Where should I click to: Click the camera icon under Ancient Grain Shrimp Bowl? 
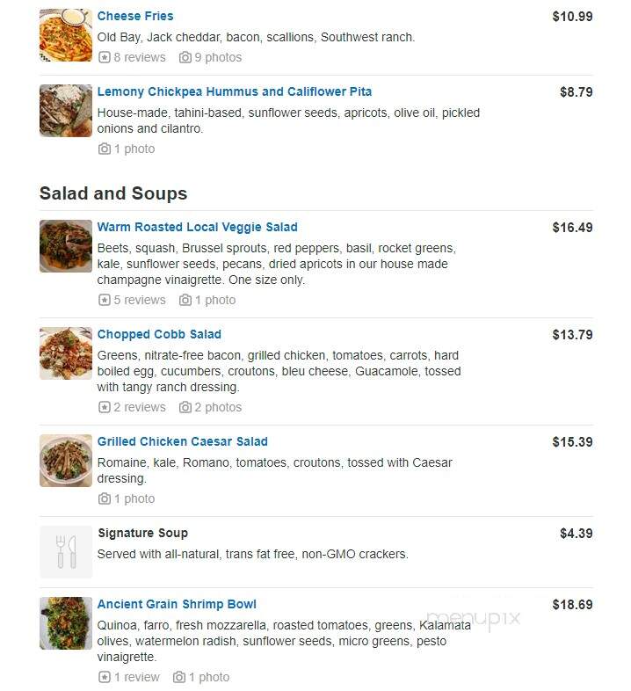pos(179,677)
